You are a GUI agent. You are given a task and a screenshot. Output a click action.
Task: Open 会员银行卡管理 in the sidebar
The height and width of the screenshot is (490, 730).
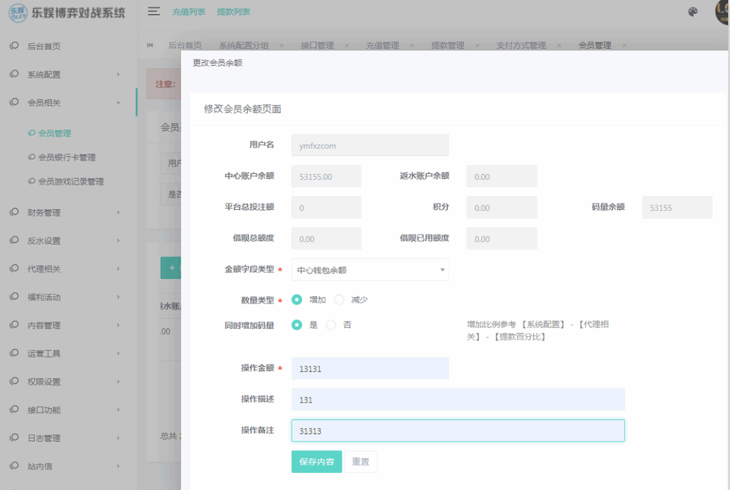[66, 158]
